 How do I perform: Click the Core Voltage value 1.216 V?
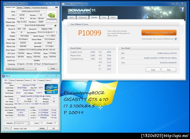tap(39, 93)
